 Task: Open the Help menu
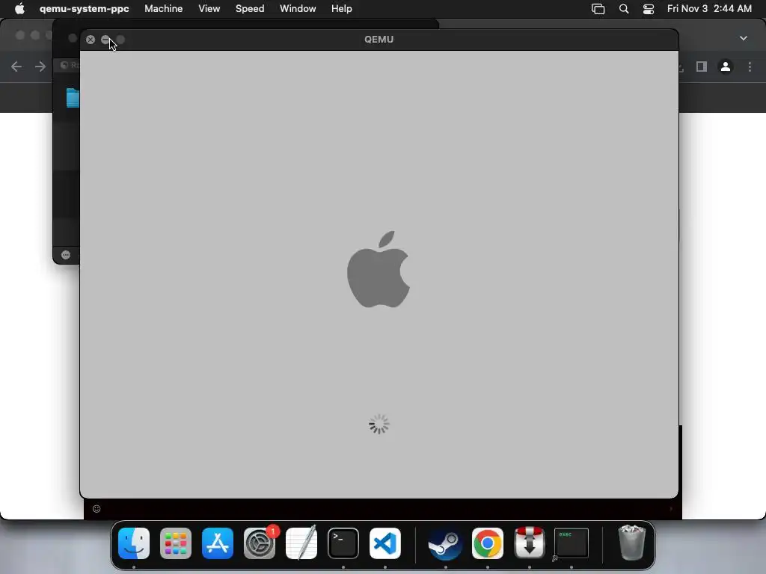click(341, 9)
